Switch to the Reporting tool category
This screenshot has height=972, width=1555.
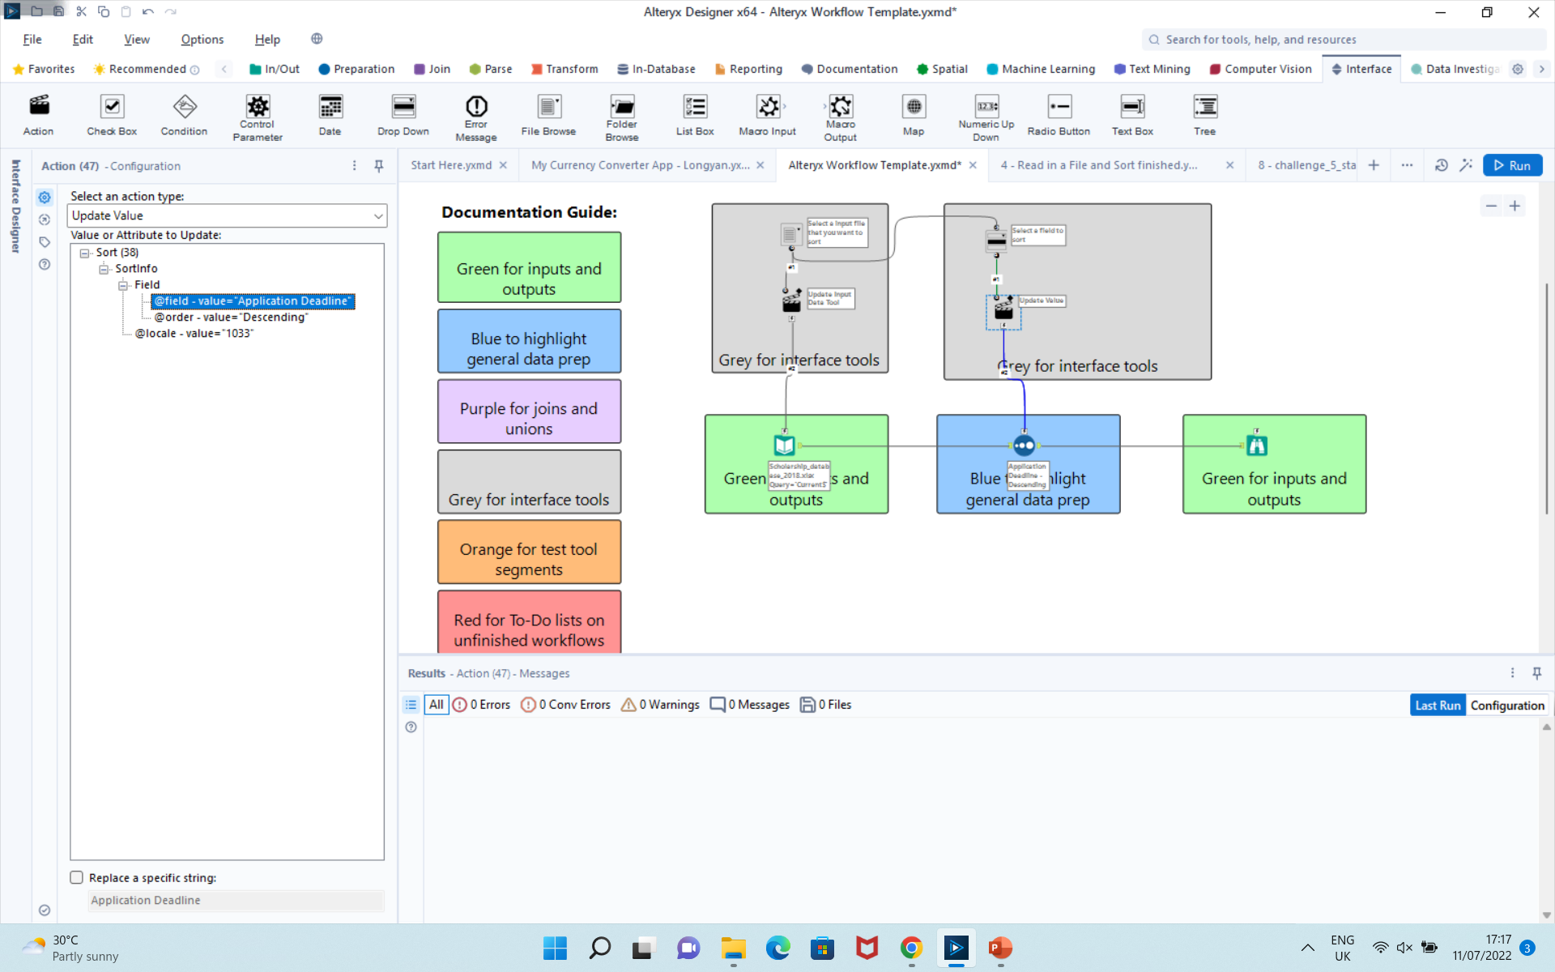coord(749,69)
